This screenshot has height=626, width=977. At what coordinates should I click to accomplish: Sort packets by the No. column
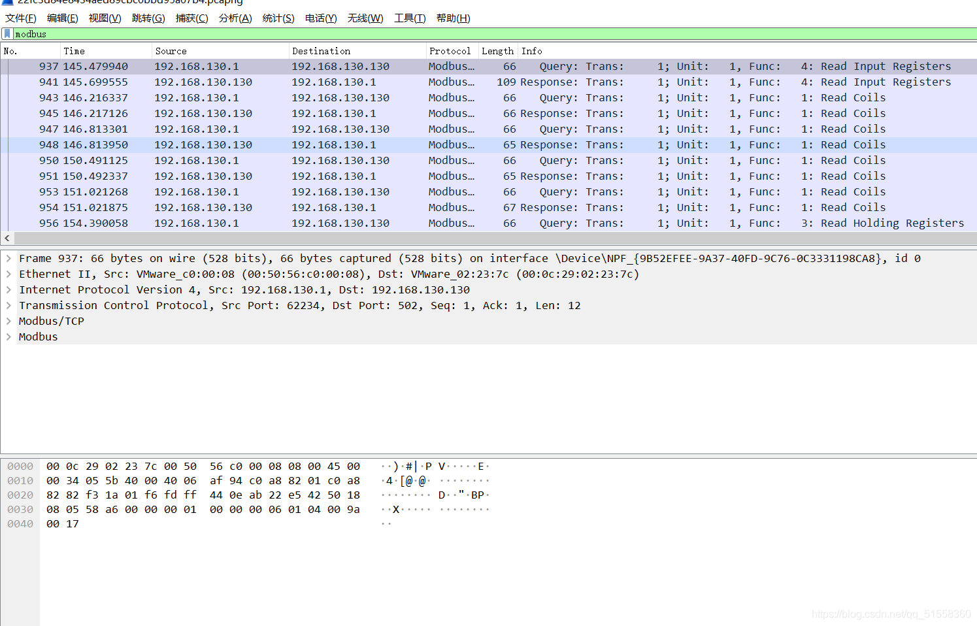pos(31,51)
